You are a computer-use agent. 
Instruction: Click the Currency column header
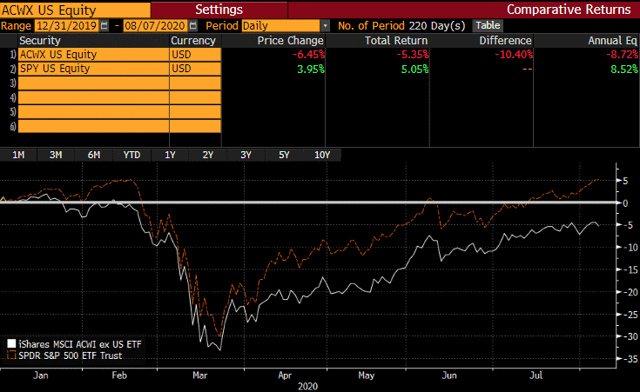pos(193,41)
